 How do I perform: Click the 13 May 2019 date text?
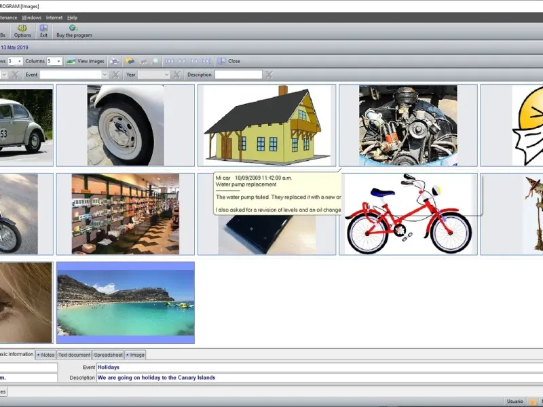click(x=14, y=47)
